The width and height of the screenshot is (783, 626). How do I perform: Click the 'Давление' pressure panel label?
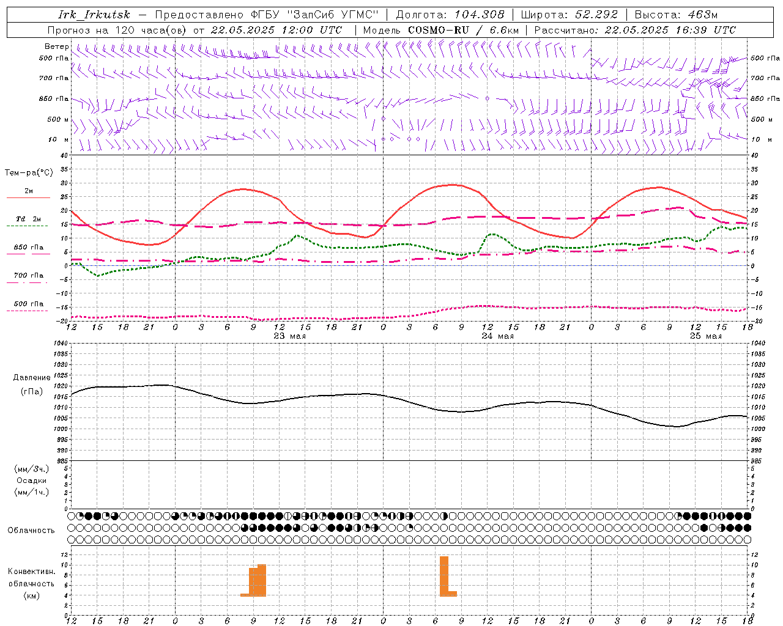click(x=32, y=378)
